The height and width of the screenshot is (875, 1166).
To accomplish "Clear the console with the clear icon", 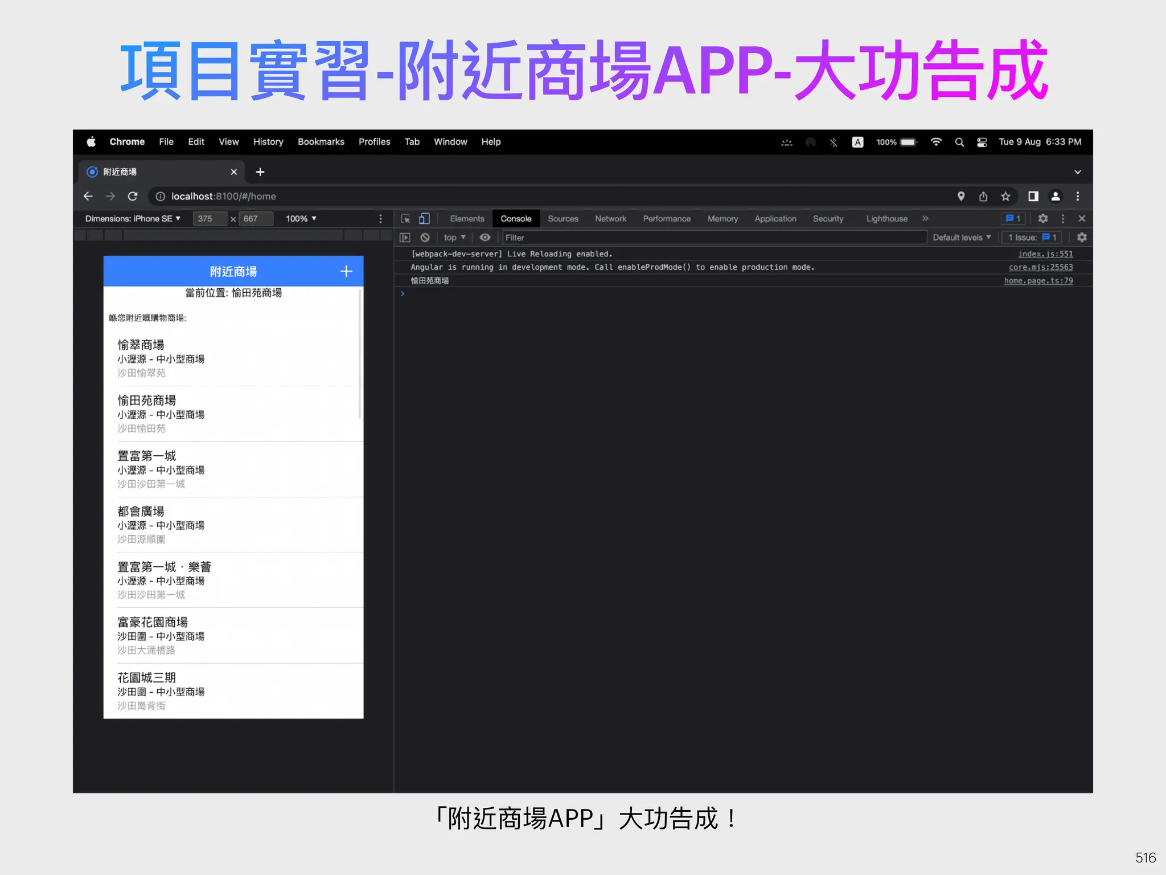I will pyautogui.click(x=425, y=238).
